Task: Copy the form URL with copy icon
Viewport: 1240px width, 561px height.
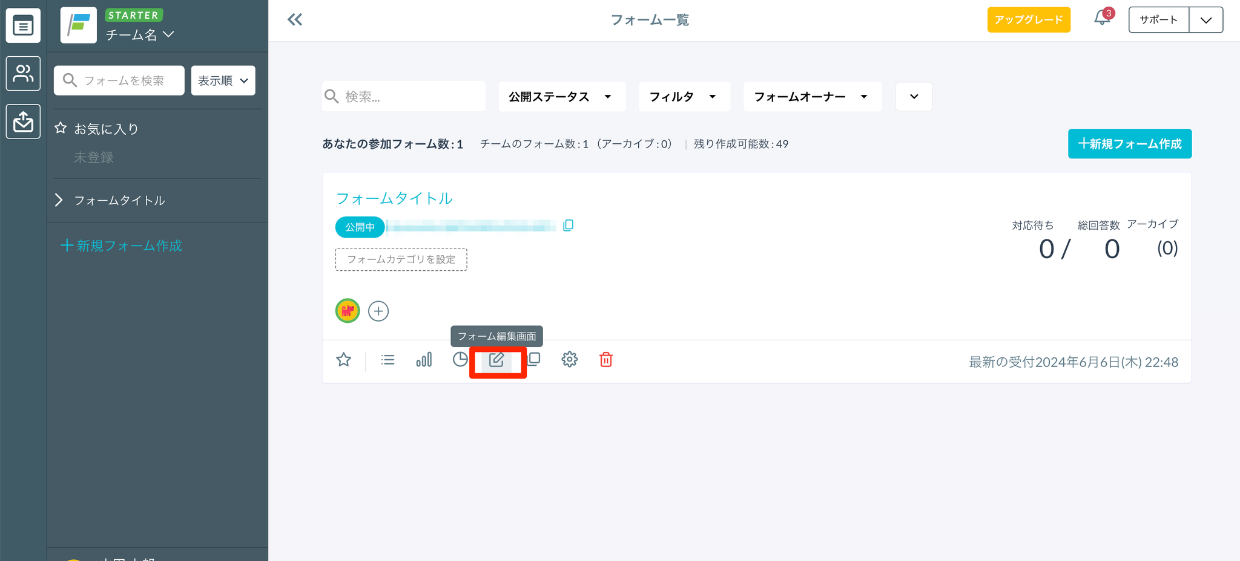Action: click(568, 225)
